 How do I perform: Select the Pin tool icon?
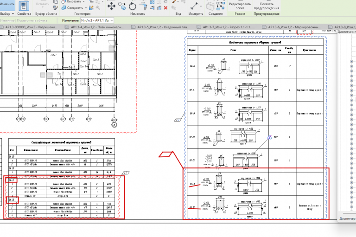pyautogui.click(x=166, y=2)
